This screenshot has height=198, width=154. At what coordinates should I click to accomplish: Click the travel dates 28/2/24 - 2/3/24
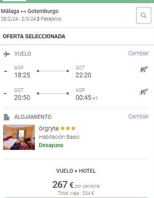tap(18, 19)
